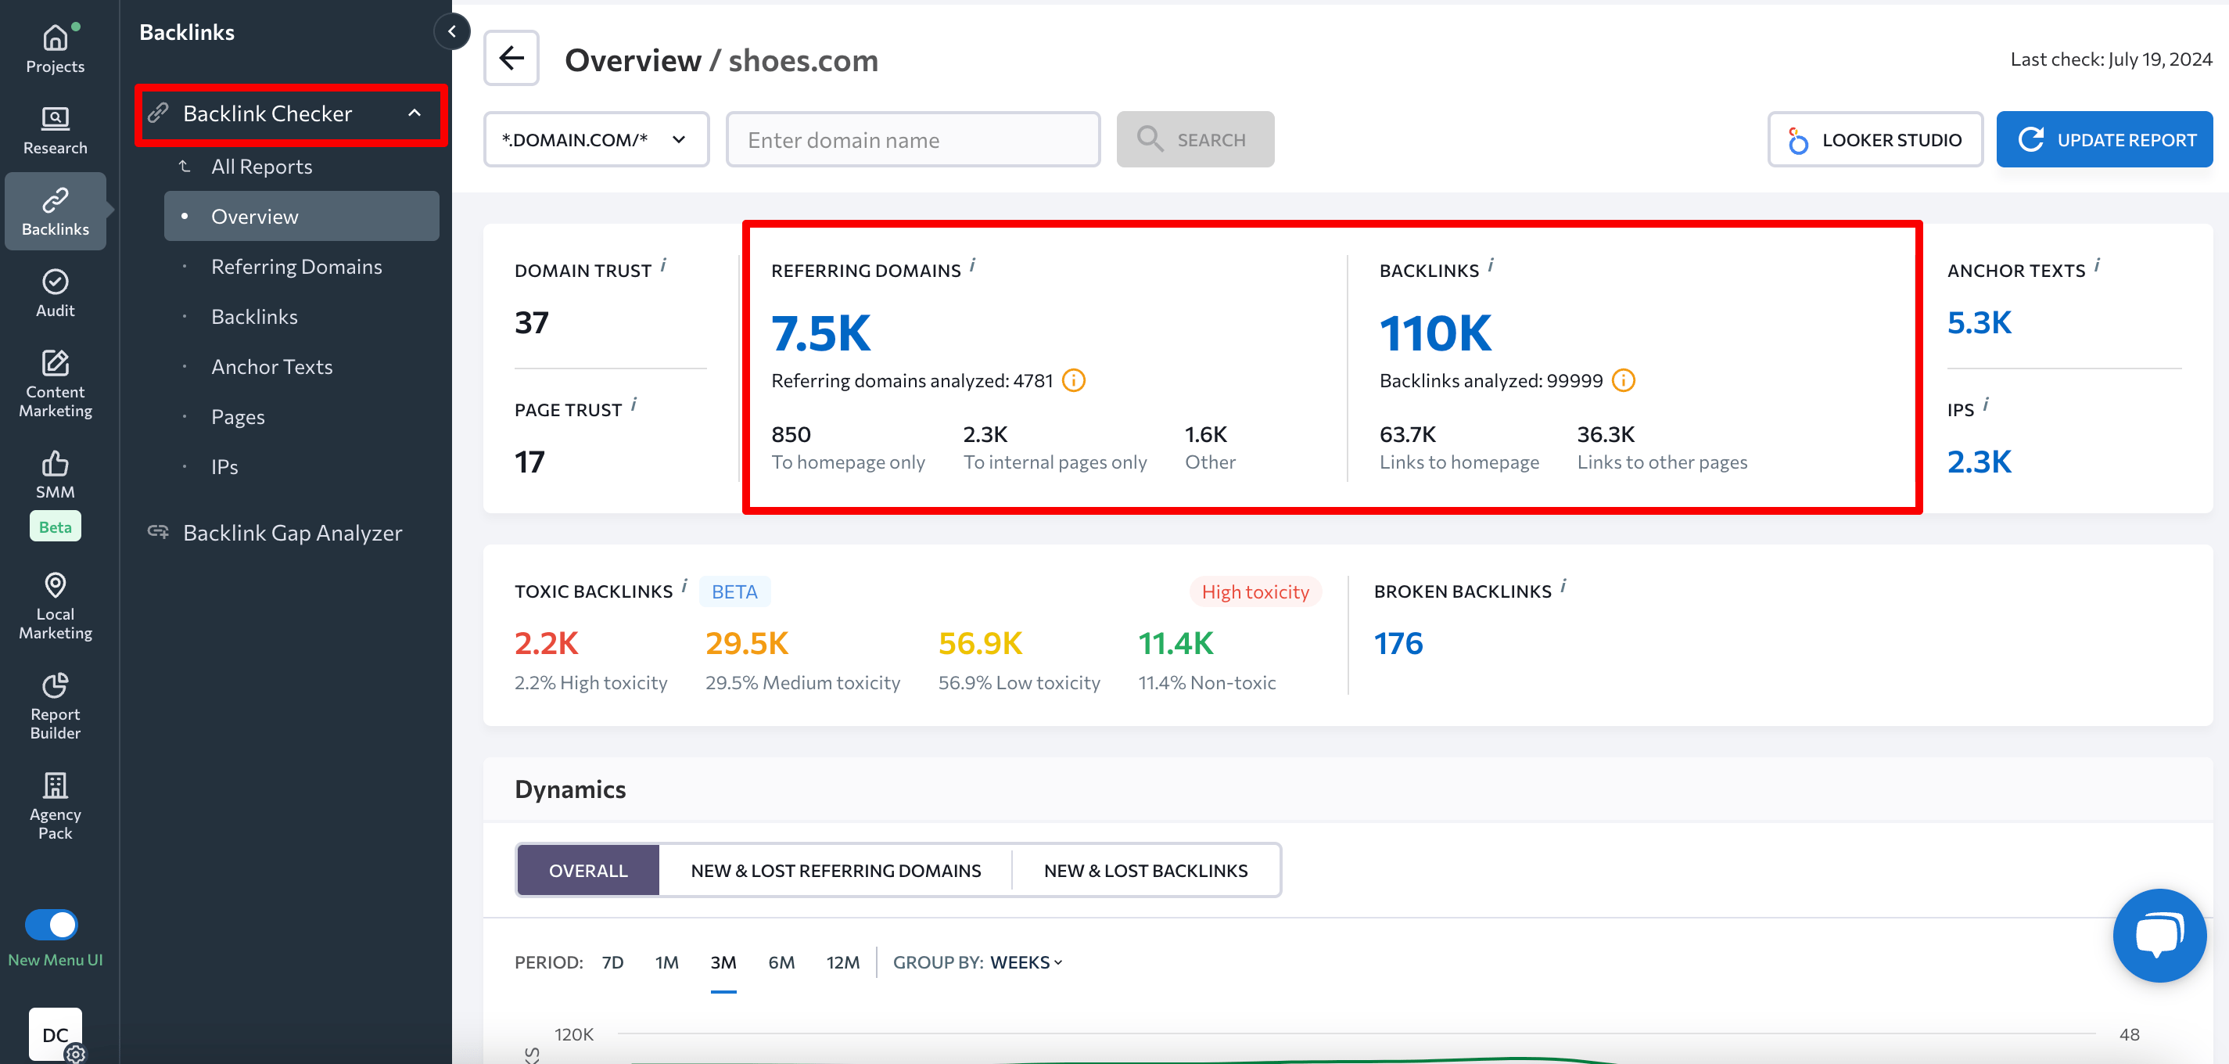Set period to 6M

[781, 962]
